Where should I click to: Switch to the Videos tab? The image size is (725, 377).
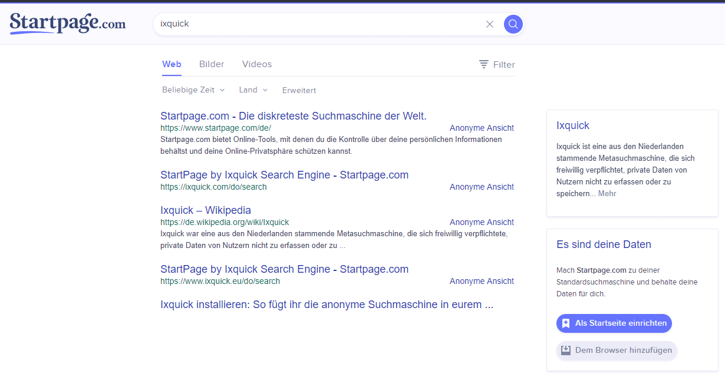(257, 64)
